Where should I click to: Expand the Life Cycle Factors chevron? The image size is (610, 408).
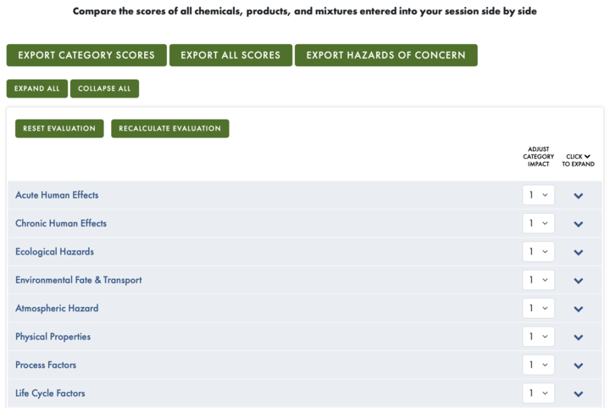pyautogui.click(x=578, y=394)
